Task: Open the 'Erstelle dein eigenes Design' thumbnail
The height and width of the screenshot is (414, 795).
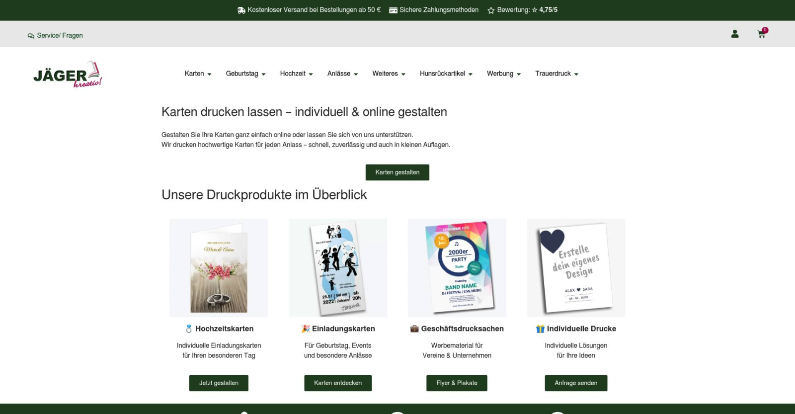Action: (x=576, y=268)
